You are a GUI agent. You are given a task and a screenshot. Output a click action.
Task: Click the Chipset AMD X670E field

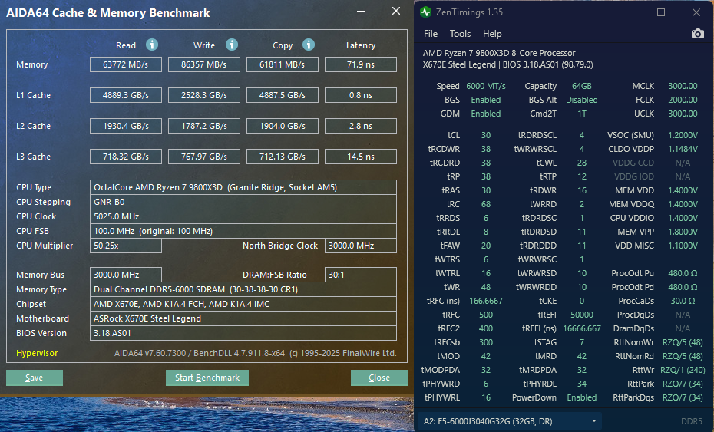click(243, 304)
